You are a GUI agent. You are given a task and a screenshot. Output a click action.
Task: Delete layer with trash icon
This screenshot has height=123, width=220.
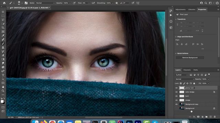pyautogui.click(x=214, y=117)
